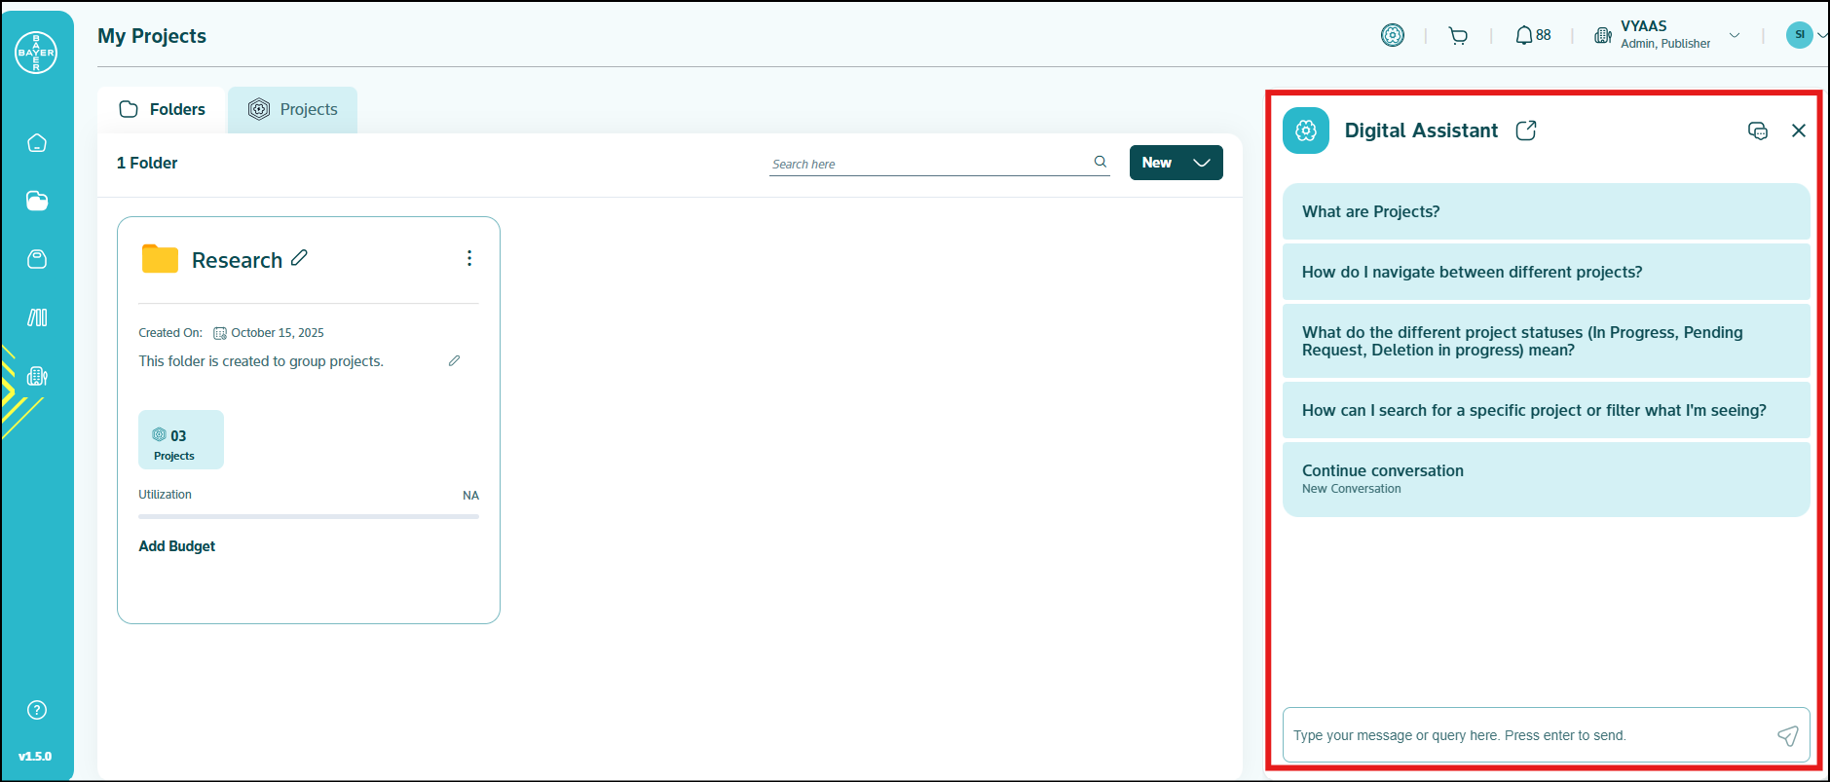The image size is (1830, 782).
Task: Select the Folders tab
Action: click(x=163, y=109)
